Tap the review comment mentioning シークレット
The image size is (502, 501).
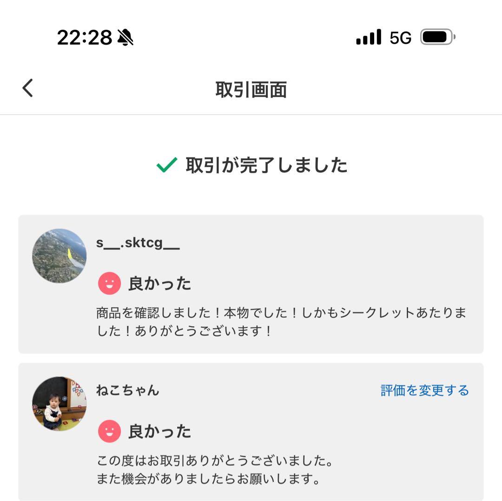click(x=281, y=322)
